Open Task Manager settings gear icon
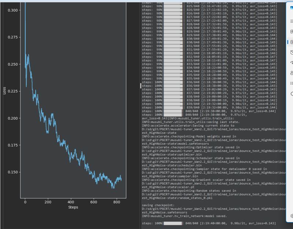The height and width of the screenshot is (229, 293). coord(292,216)
